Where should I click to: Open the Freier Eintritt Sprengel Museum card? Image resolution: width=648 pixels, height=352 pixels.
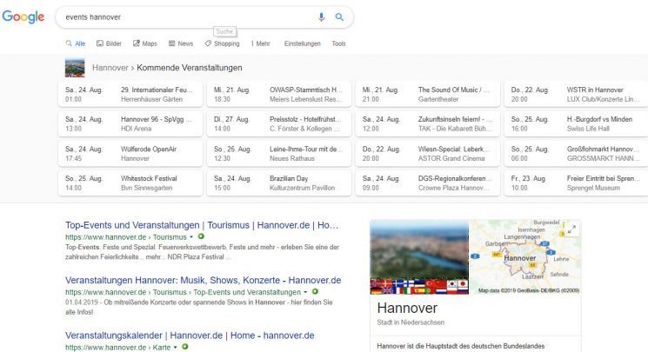click(x=576, y=183)
